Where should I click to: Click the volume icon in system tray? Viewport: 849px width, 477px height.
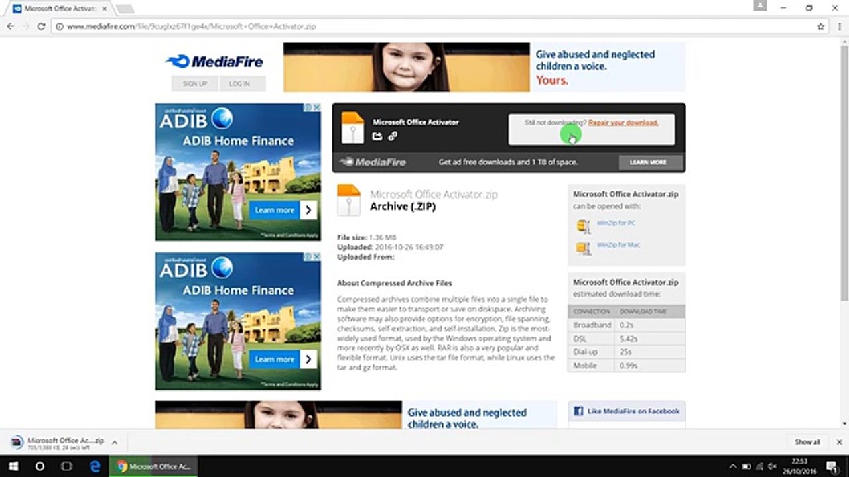pos(773,466)
